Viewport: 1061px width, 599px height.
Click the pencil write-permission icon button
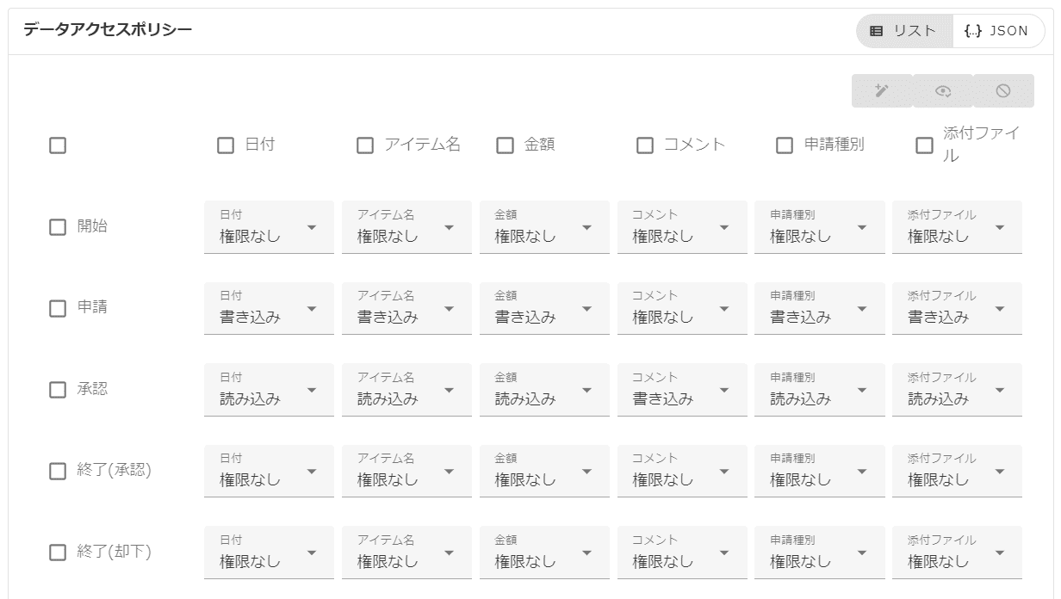(881, 91)
